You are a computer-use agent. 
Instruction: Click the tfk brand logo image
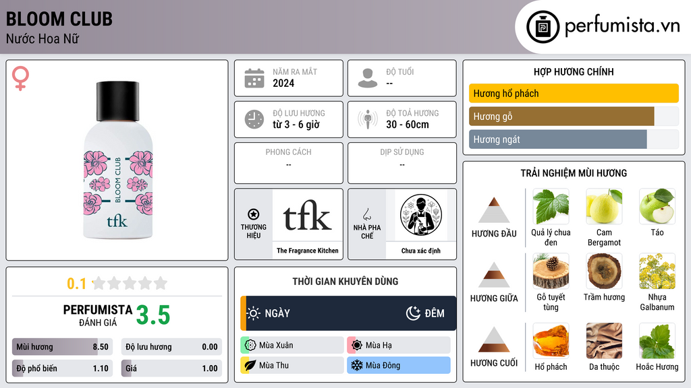(307, 216)
